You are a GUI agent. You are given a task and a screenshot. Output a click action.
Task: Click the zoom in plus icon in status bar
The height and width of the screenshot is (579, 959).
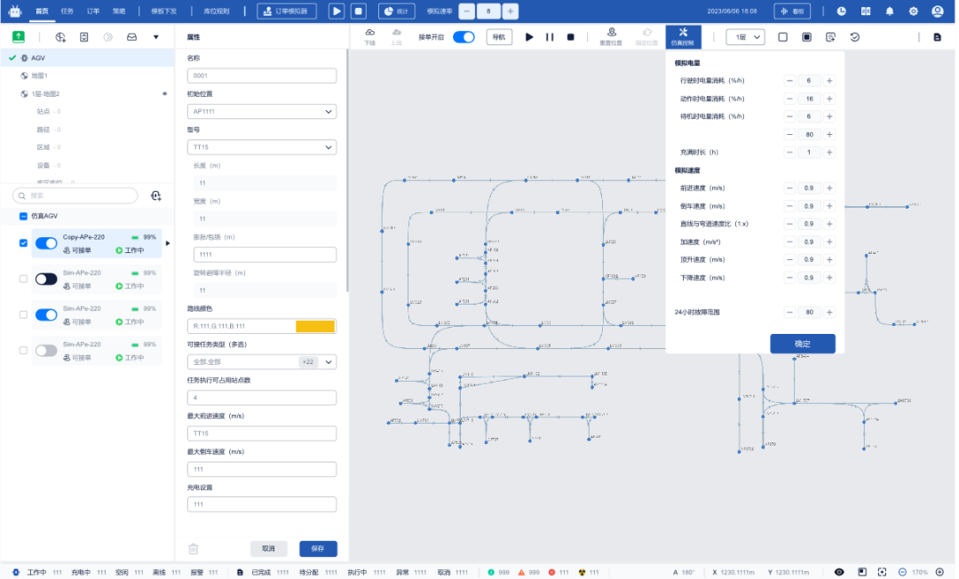939,572
